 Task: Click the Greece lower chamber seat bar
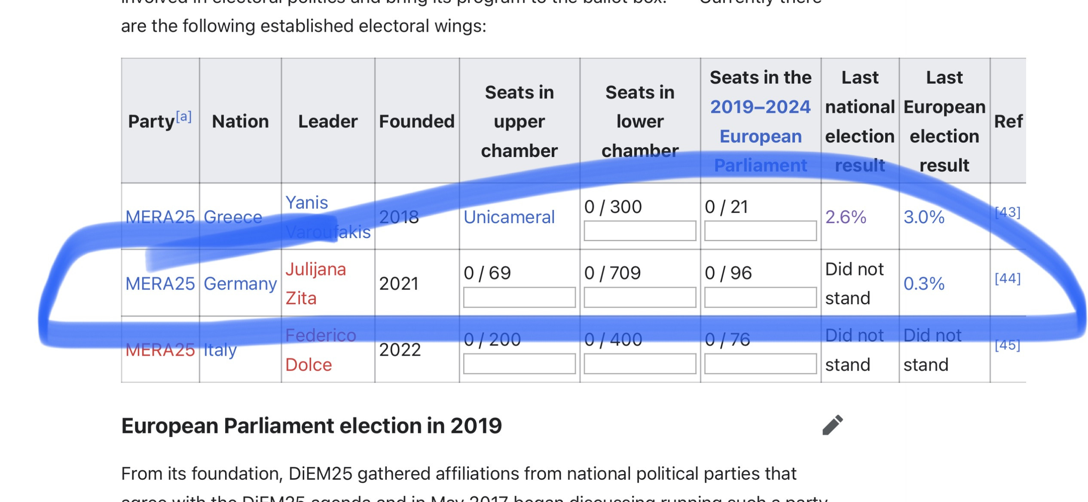click(639, 231)
